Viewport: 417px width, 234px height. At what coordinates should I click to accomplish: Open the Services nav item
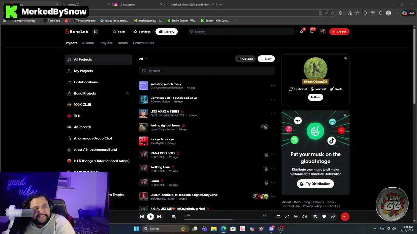click(142, 32)
